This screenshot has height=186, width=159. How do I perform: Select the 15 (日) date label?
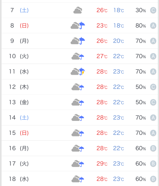pyautogui.click(x=19, y=133)
